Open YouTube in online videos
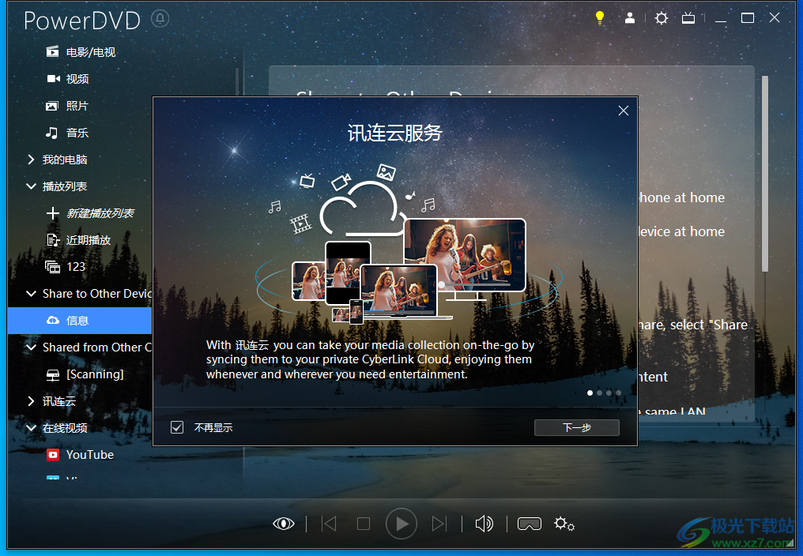This screenshot has width=803, height=556. (80, 455)
